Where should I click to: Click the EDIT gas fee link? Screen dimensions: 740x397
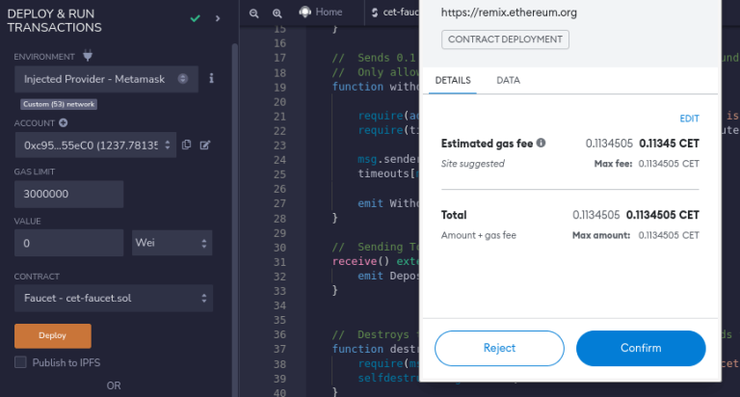(689, 119)
